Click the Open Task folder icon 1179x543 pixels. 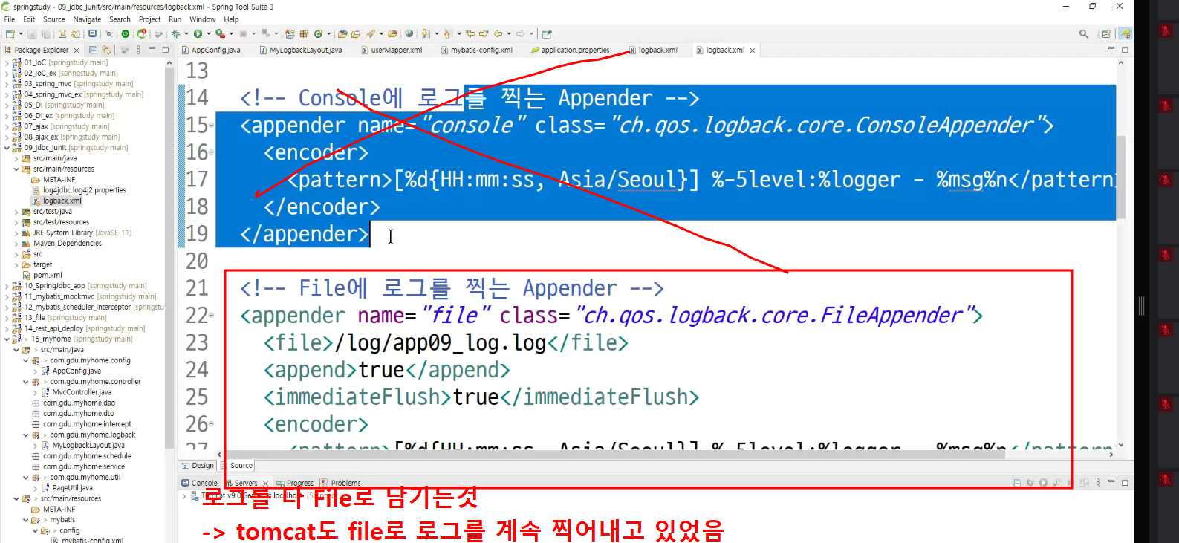356,33
